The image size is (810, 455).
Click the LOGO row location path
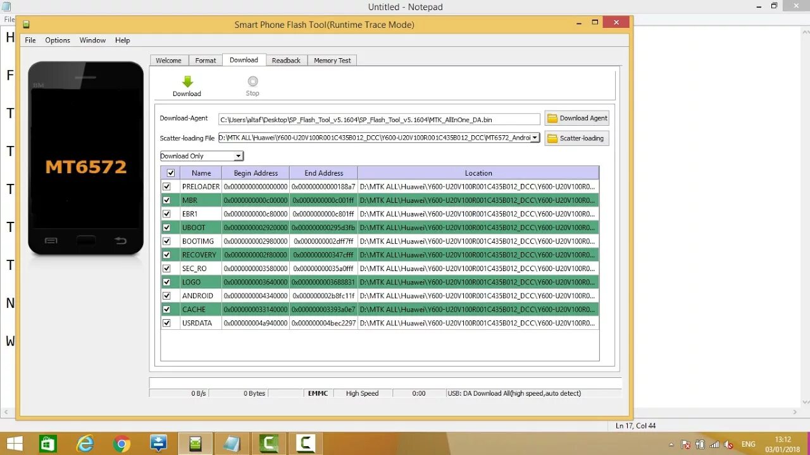[478, 282]
